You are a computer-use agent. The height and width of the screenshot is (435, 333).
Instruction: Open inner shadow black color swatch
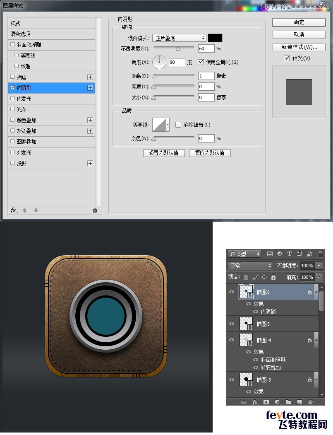click(x=215, y=38)
